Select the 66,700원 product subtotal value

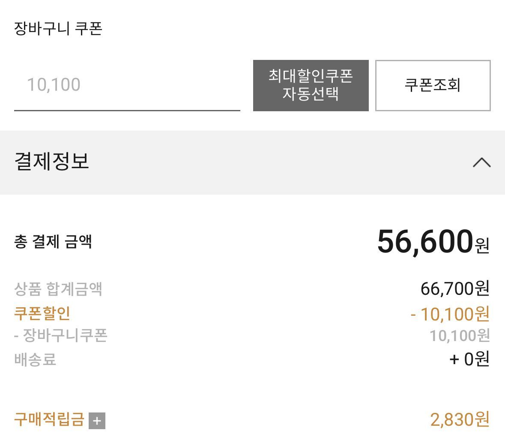[454, 289]
